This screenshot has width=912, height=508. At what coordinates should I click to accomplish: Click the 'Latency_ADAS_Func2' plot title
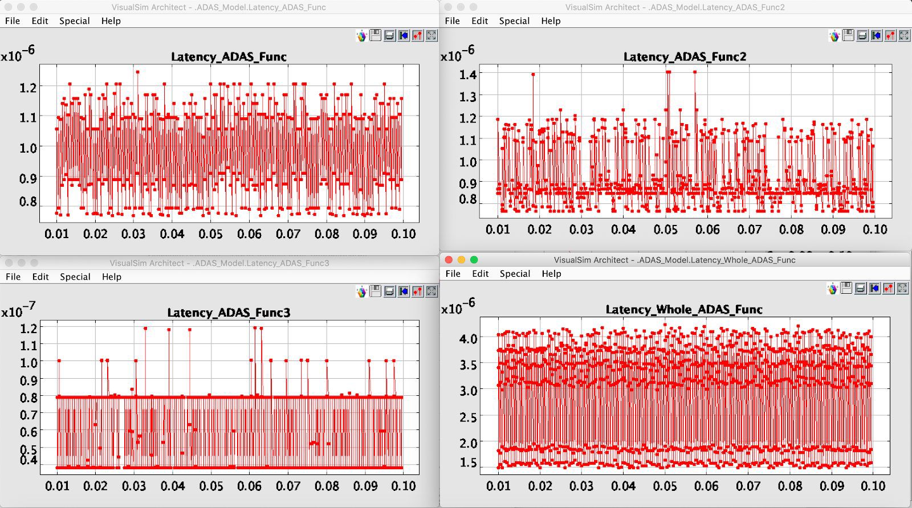point(685,56)
